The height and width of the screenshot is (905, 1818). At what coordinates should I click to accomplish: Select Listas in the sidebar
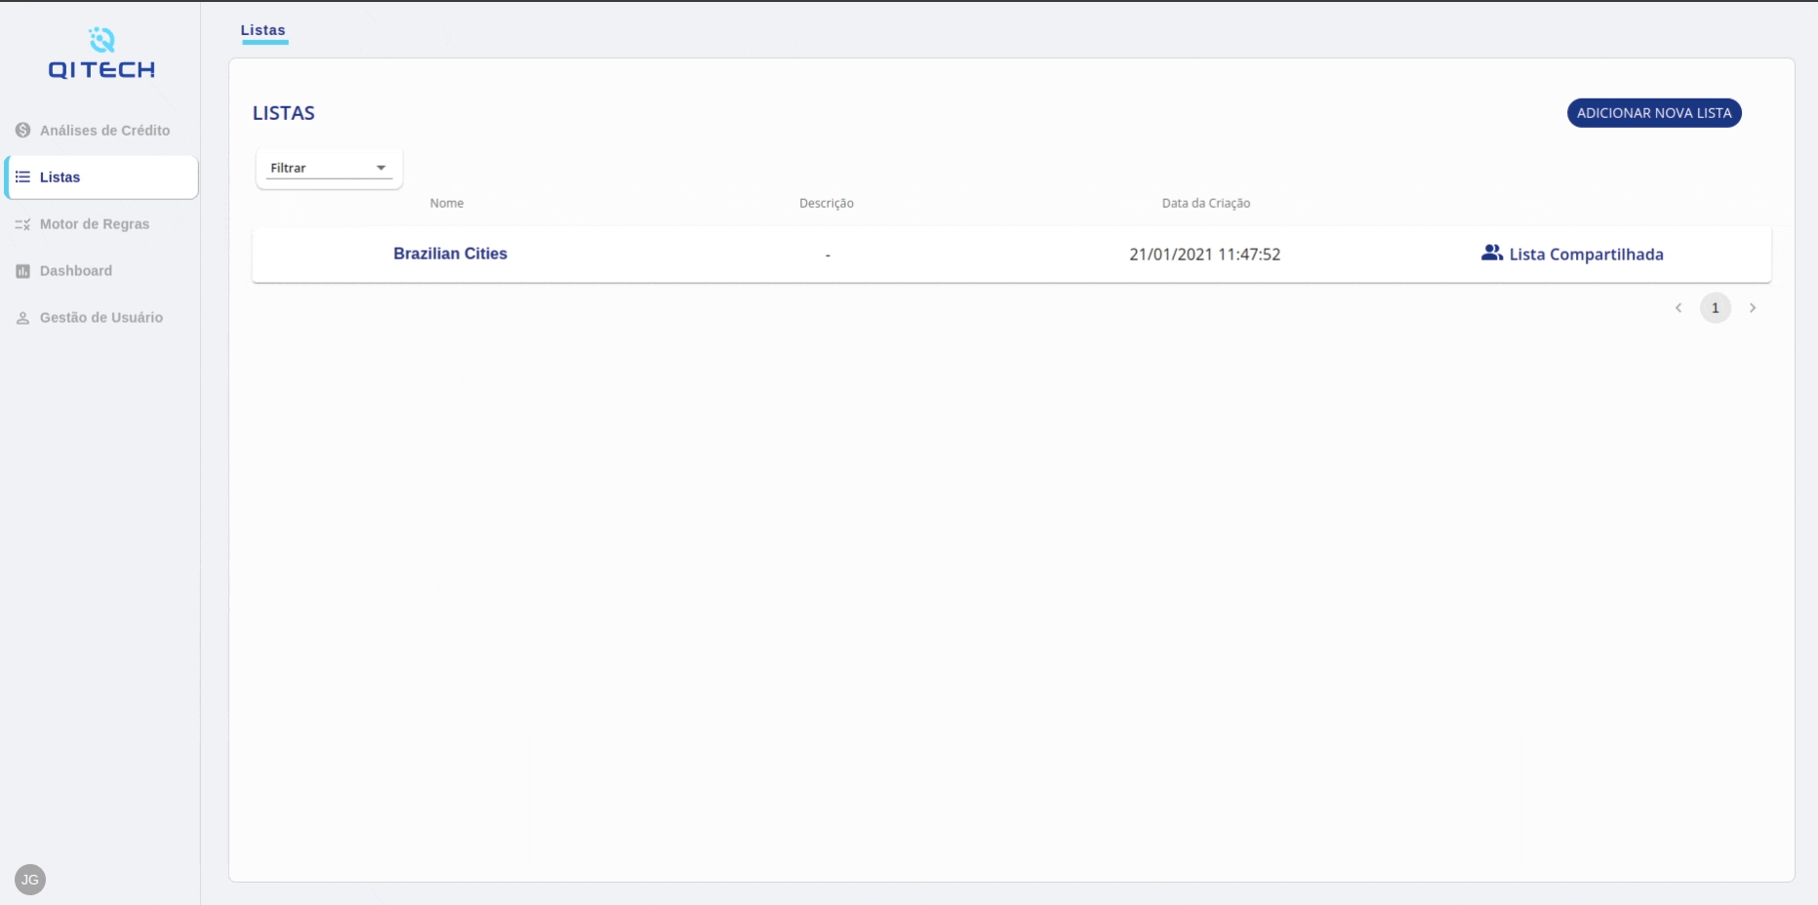101,177
